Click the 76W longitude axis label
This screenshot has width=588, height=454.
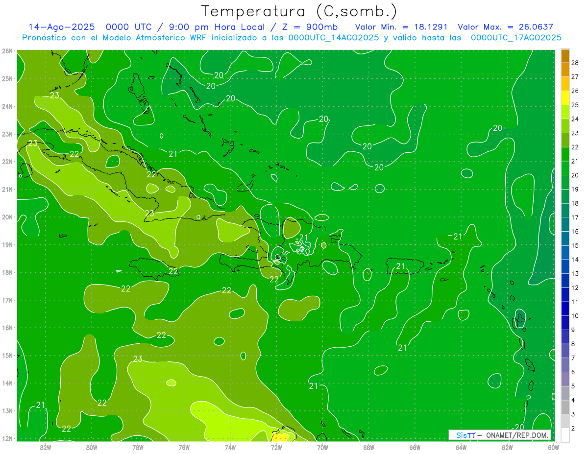tap(184, 447)
